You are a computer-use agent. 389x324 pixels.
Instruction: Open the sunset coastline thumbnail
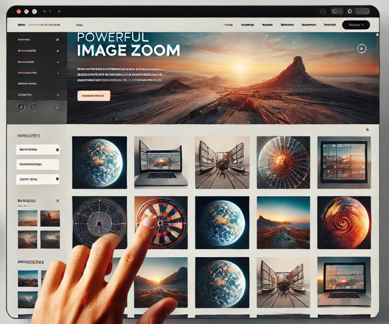point(283,223)
